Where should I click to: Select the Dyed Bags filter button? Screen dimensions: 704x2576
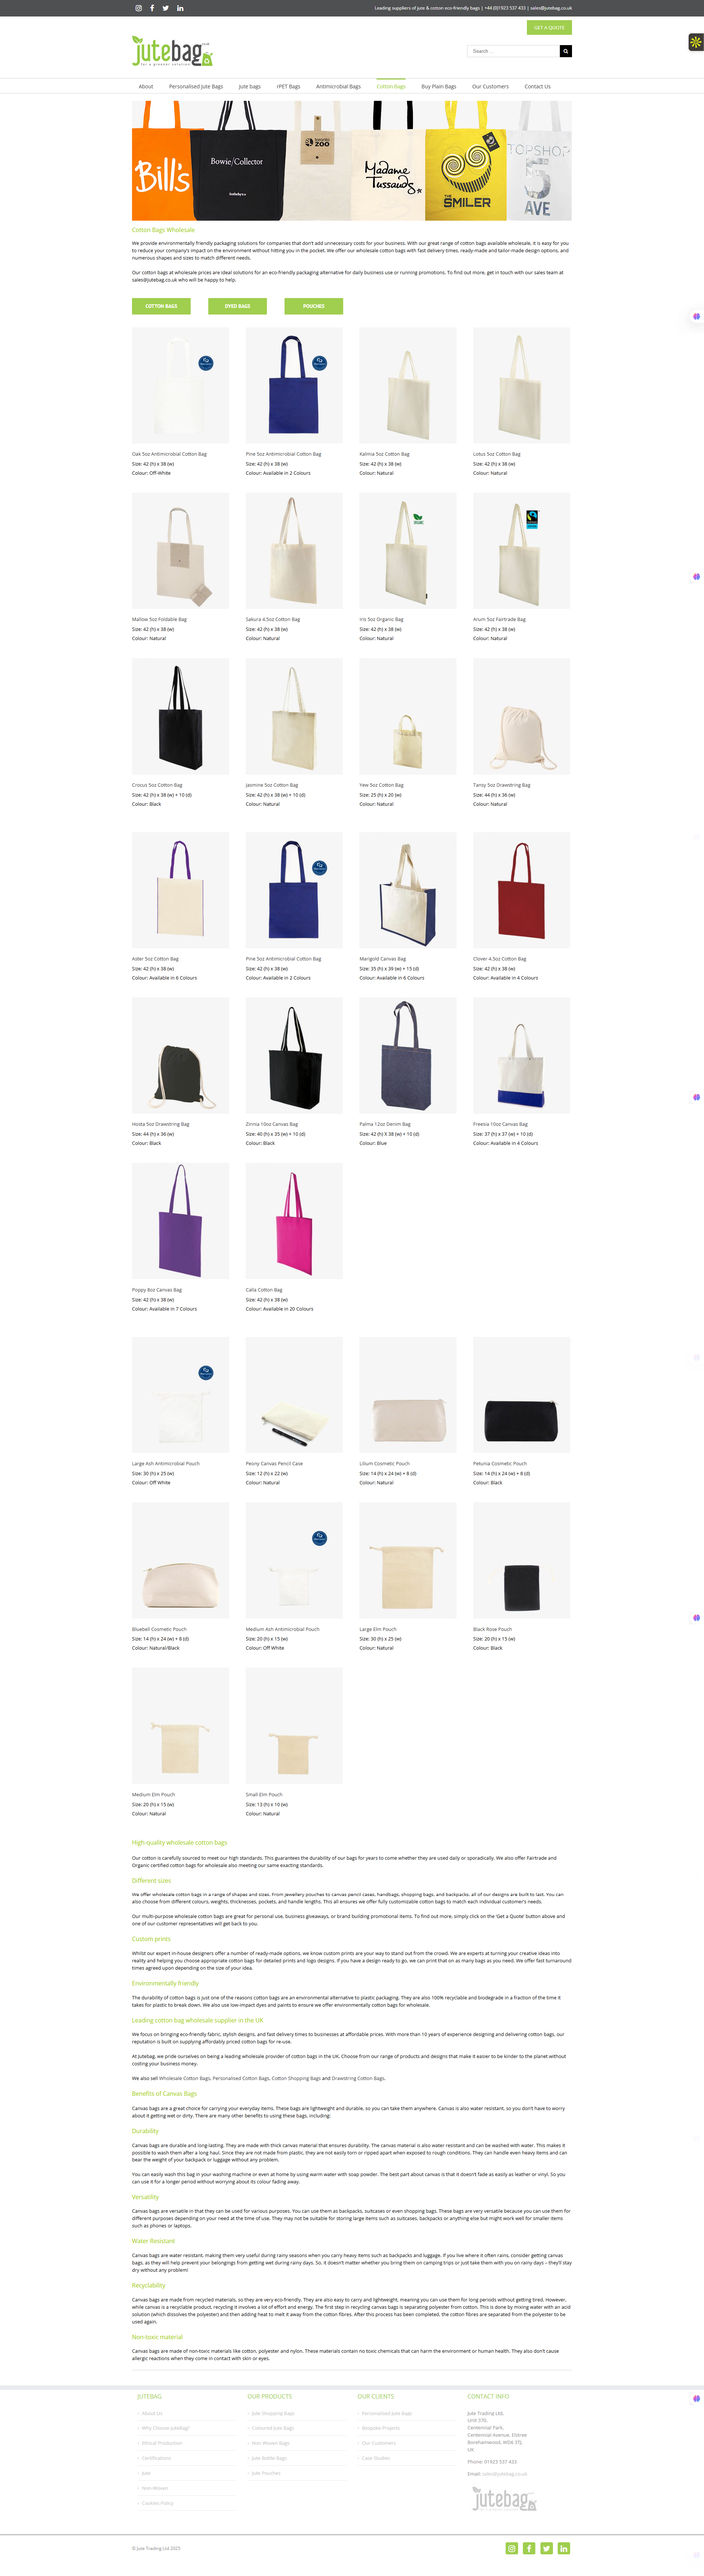click(237, 306)
